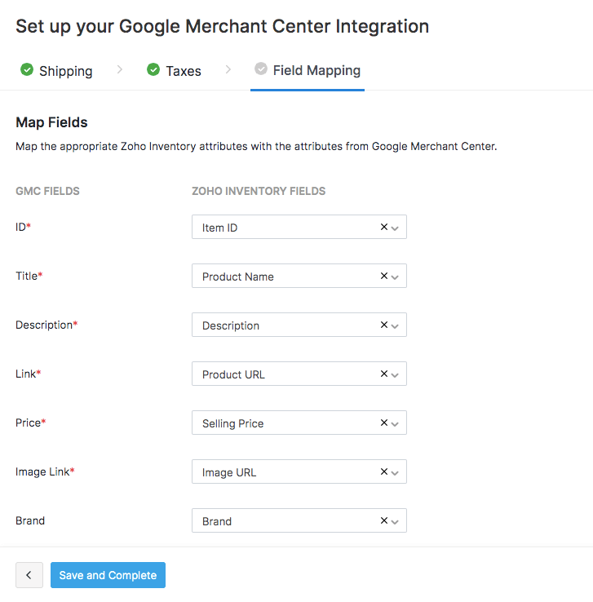Select the Field Mapping tab

pos(316,71)
